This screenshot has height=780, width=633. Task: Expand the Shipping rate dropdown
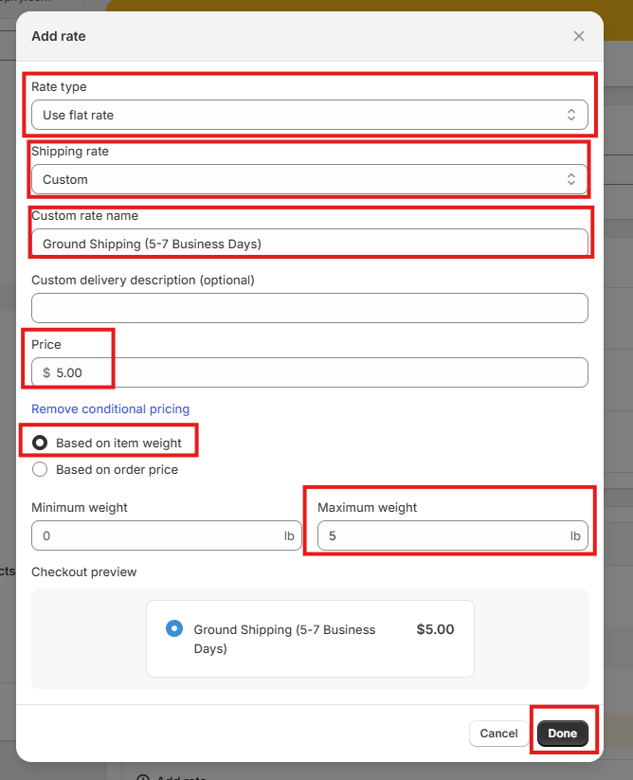(x=309, y=179)
